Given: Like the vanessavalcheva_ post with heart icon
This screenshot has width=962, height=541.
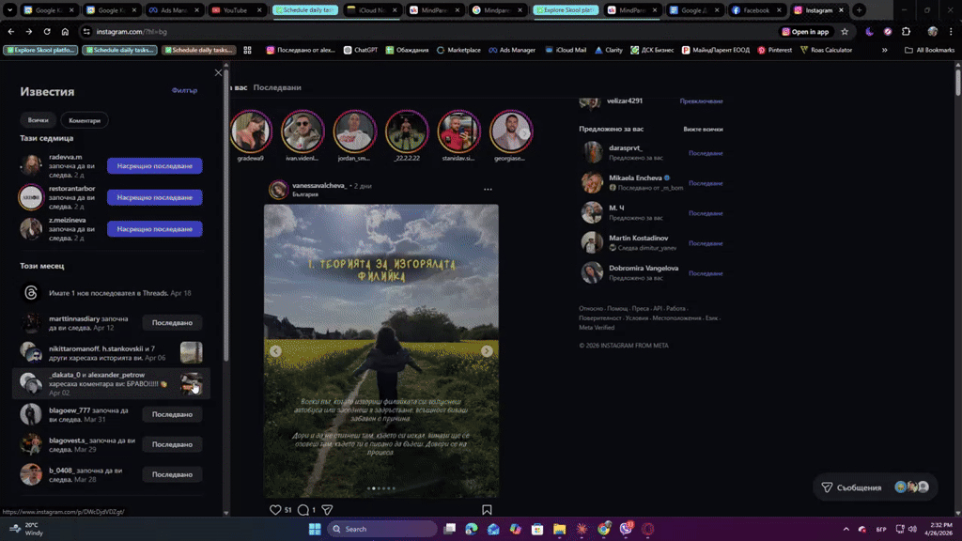Looking at the screenshot, I should (x=275, y=510).
